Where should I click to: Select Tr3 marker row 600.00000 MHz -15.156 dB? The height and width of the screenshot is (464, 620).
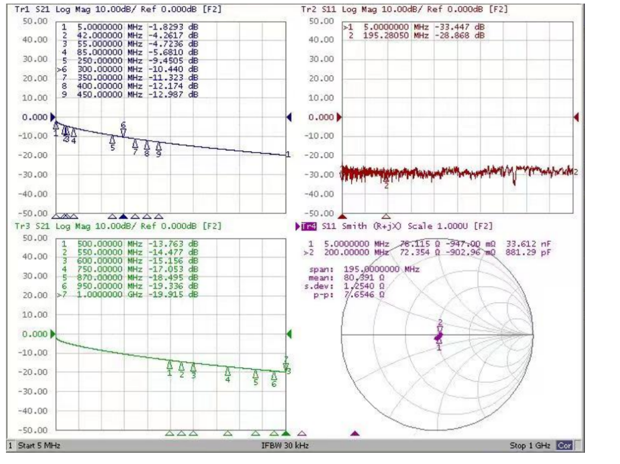(129, 261)
